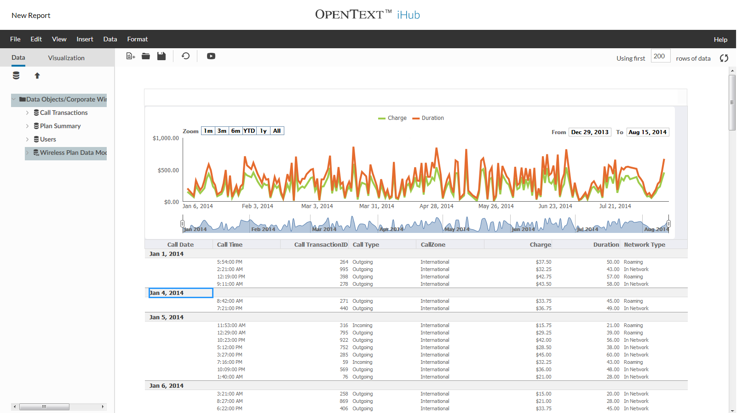Click the New Report document icon
The height and width of the screenshot is (413, 737).
pos(131,56)
